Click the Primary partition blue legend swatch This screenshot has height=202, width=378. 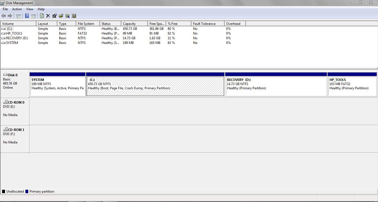(x=27, y=191)
